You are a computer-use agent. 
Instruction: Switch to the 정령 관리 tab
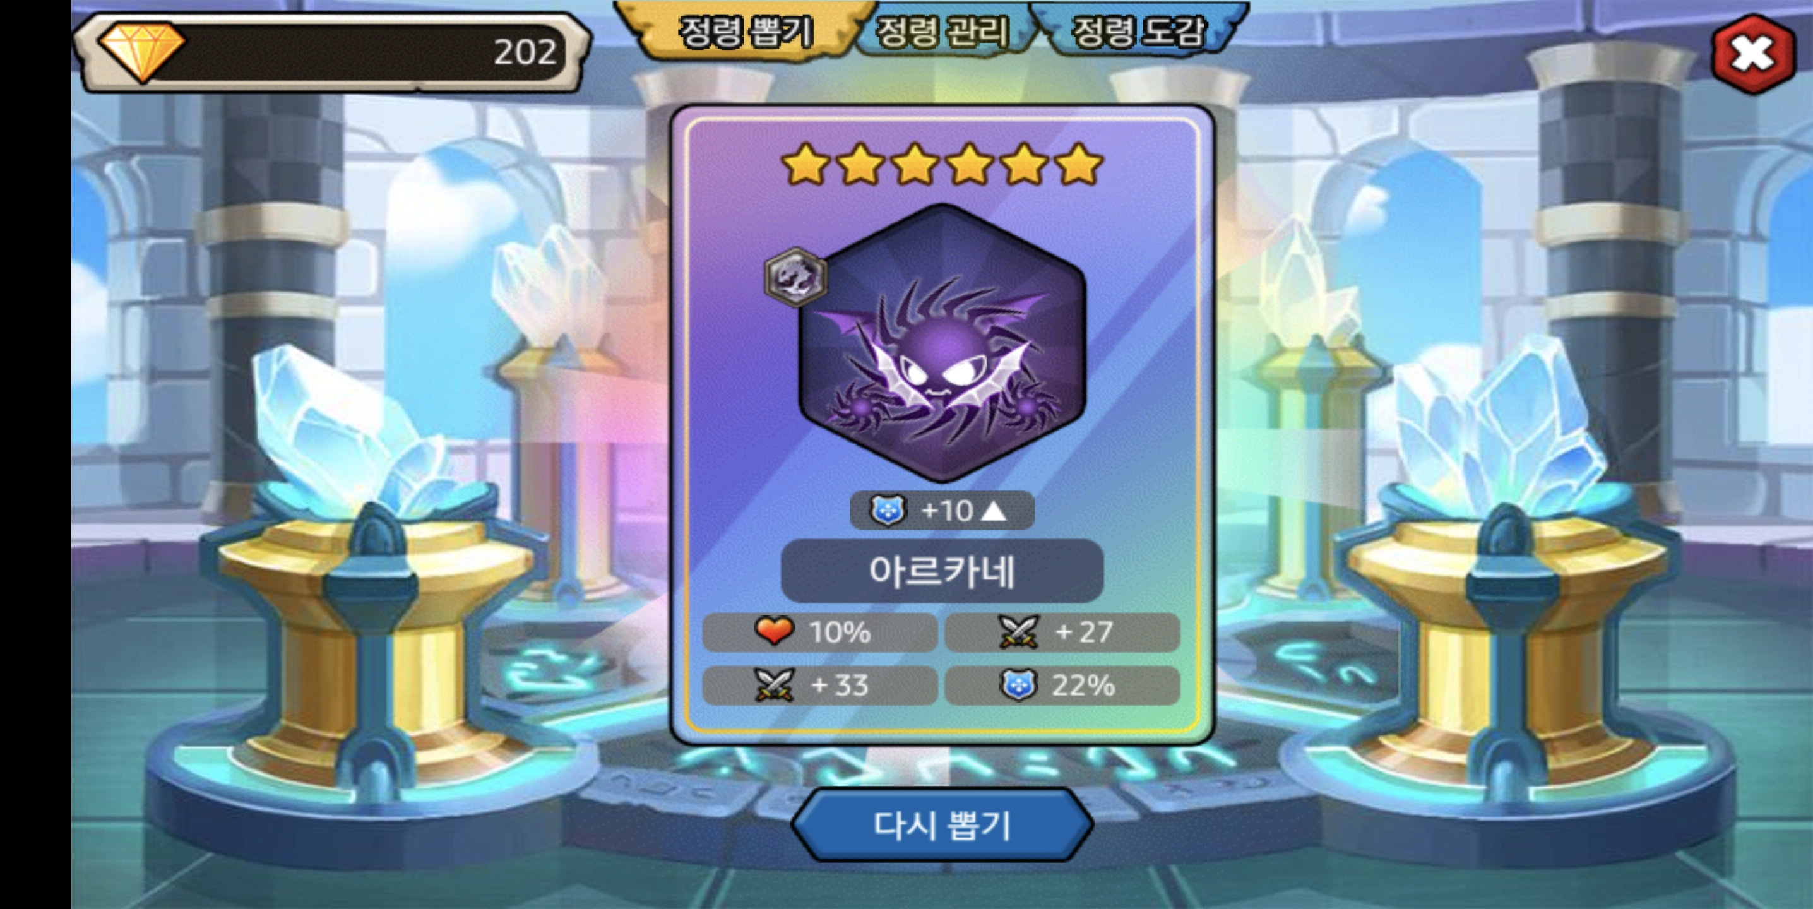942,32
